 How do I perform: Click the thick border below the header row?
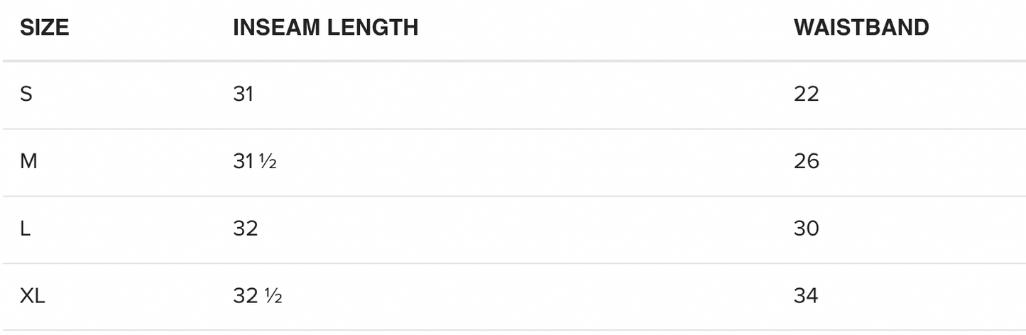tap(513, 62)
